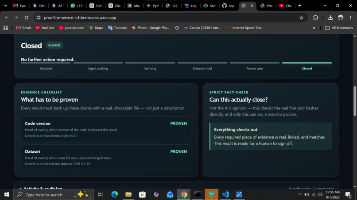Switch to Google Chrome in taskbar
Screen dimensions: 357x200
pyautogui.click(x=184, y=195)
